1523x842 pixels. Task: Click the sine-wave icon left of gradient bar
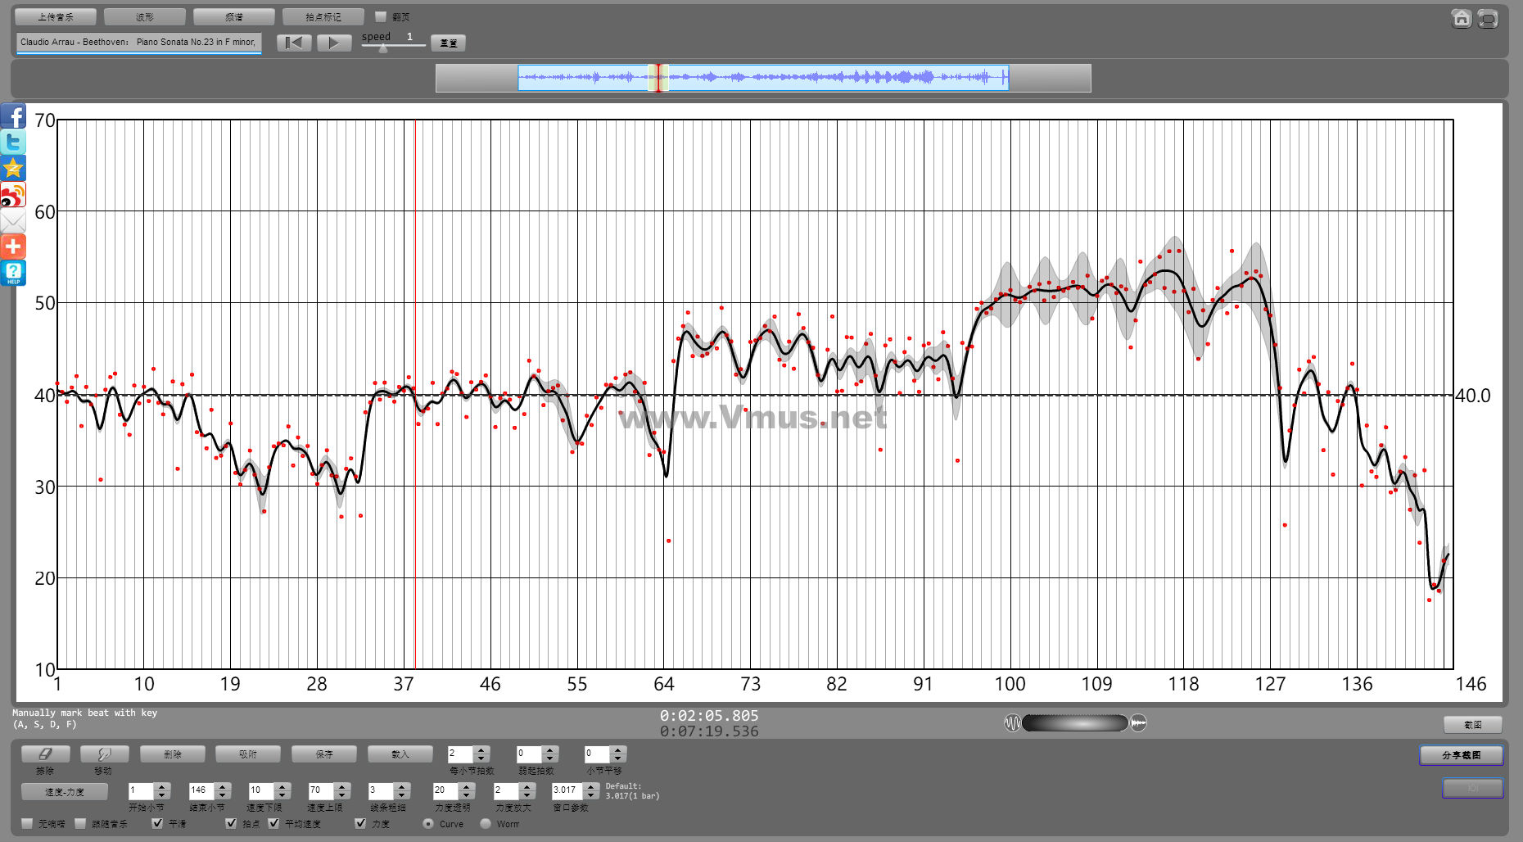point(1012,723)
